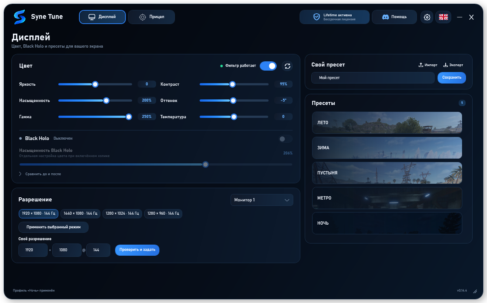Select 1440 × 1080 · 144 Гц mode

pyautogui.click(x=80, y=214)
